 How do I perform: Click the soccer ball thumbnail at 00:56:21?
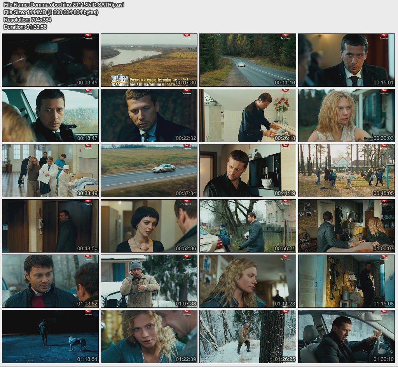(x=248, y=226)
